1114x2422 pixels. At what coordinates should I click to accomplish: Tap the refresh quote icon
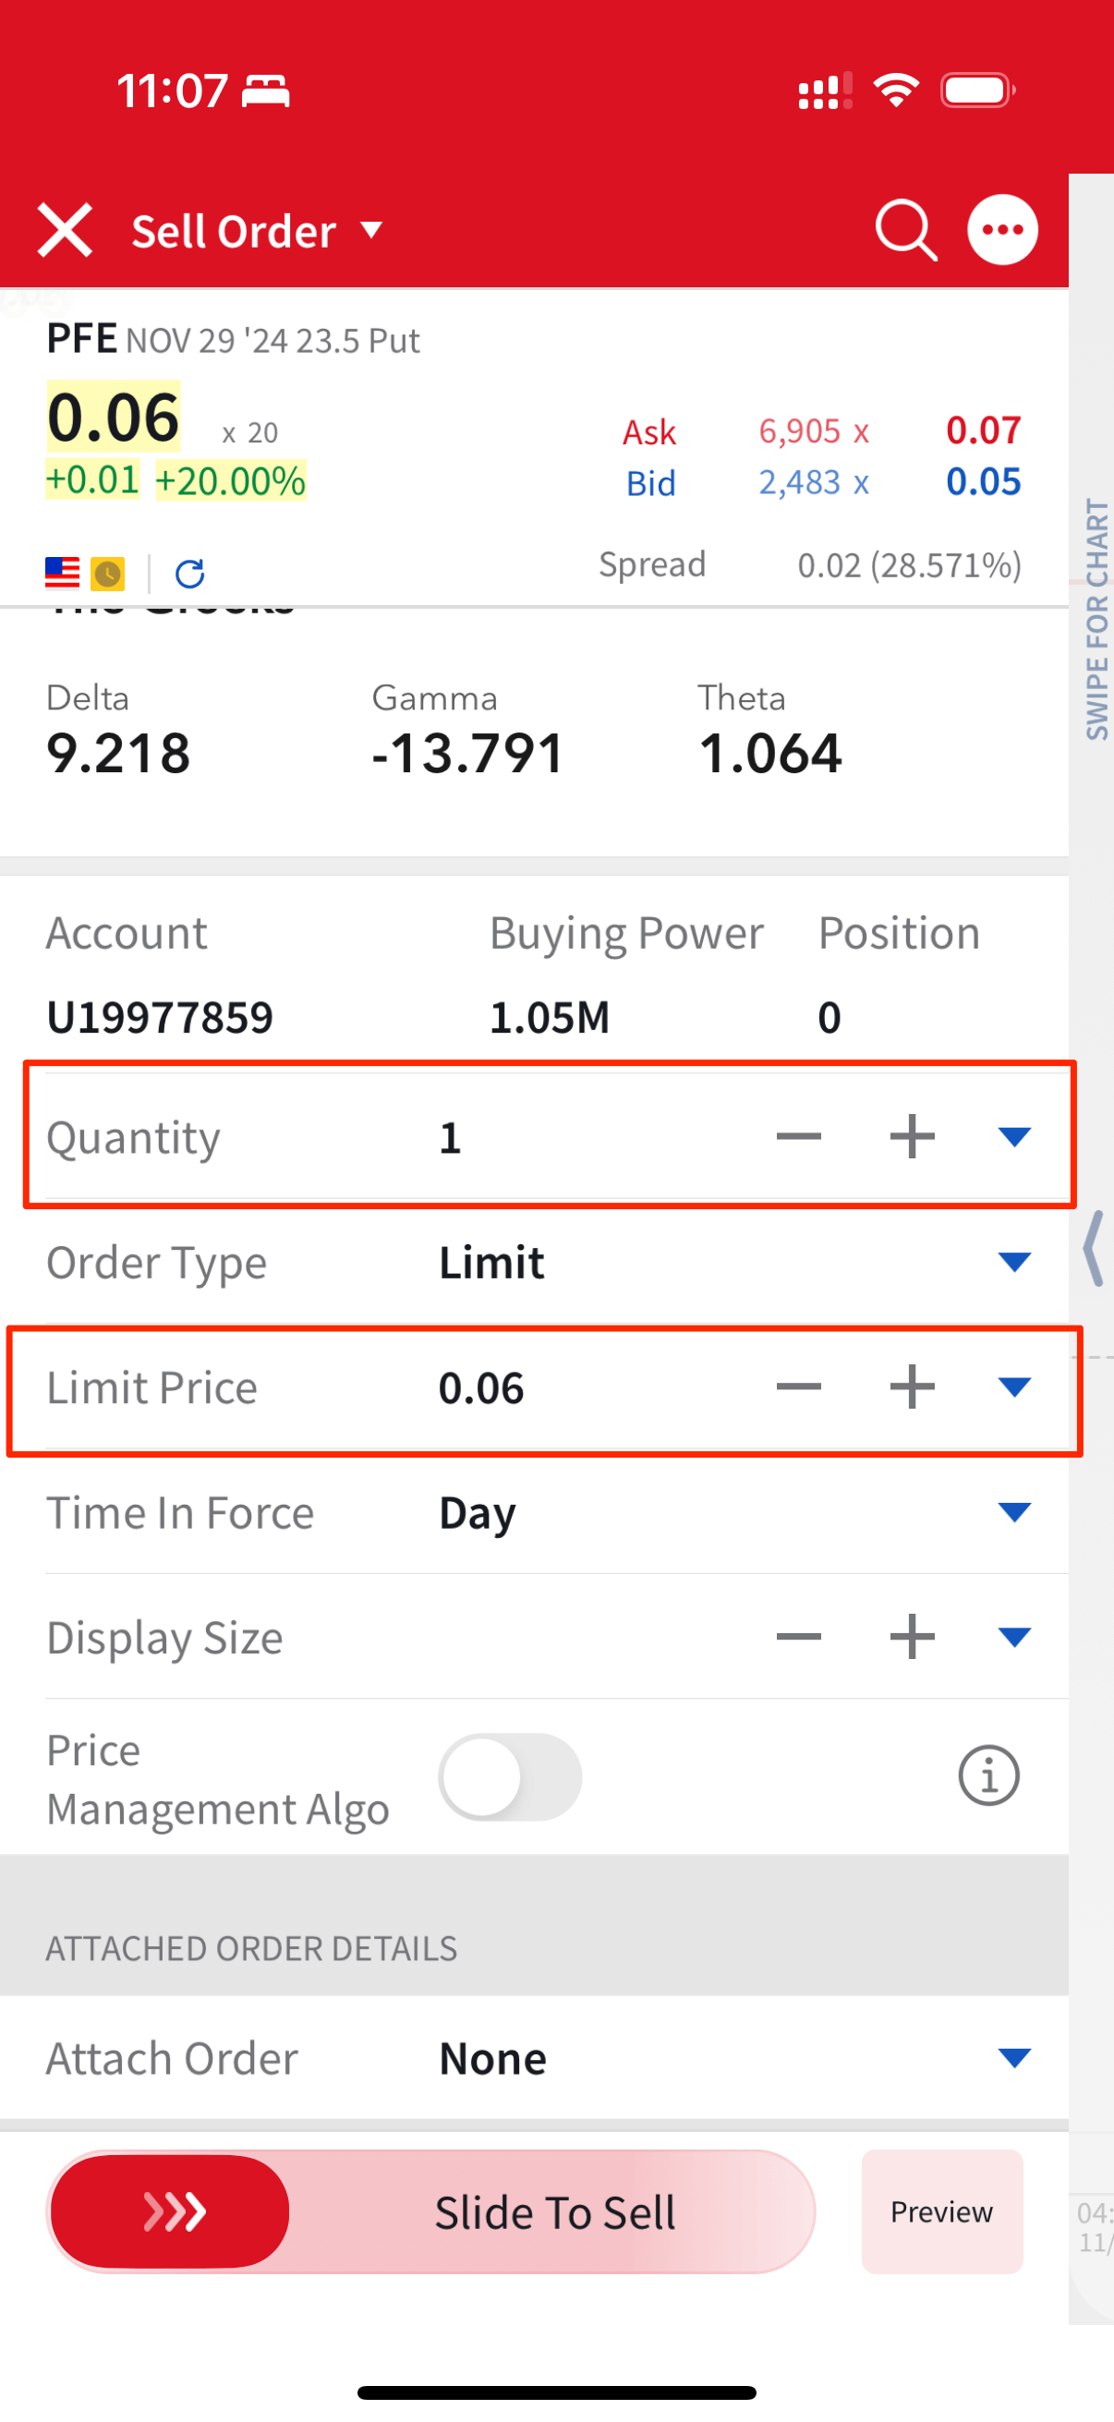tap(190, 573)
